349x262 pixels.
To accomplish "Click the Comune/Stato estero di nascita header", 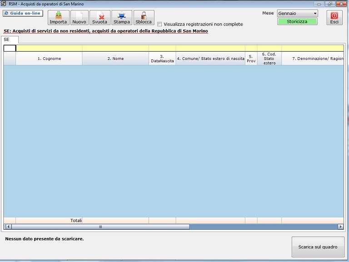I will (x=210, y=59).
